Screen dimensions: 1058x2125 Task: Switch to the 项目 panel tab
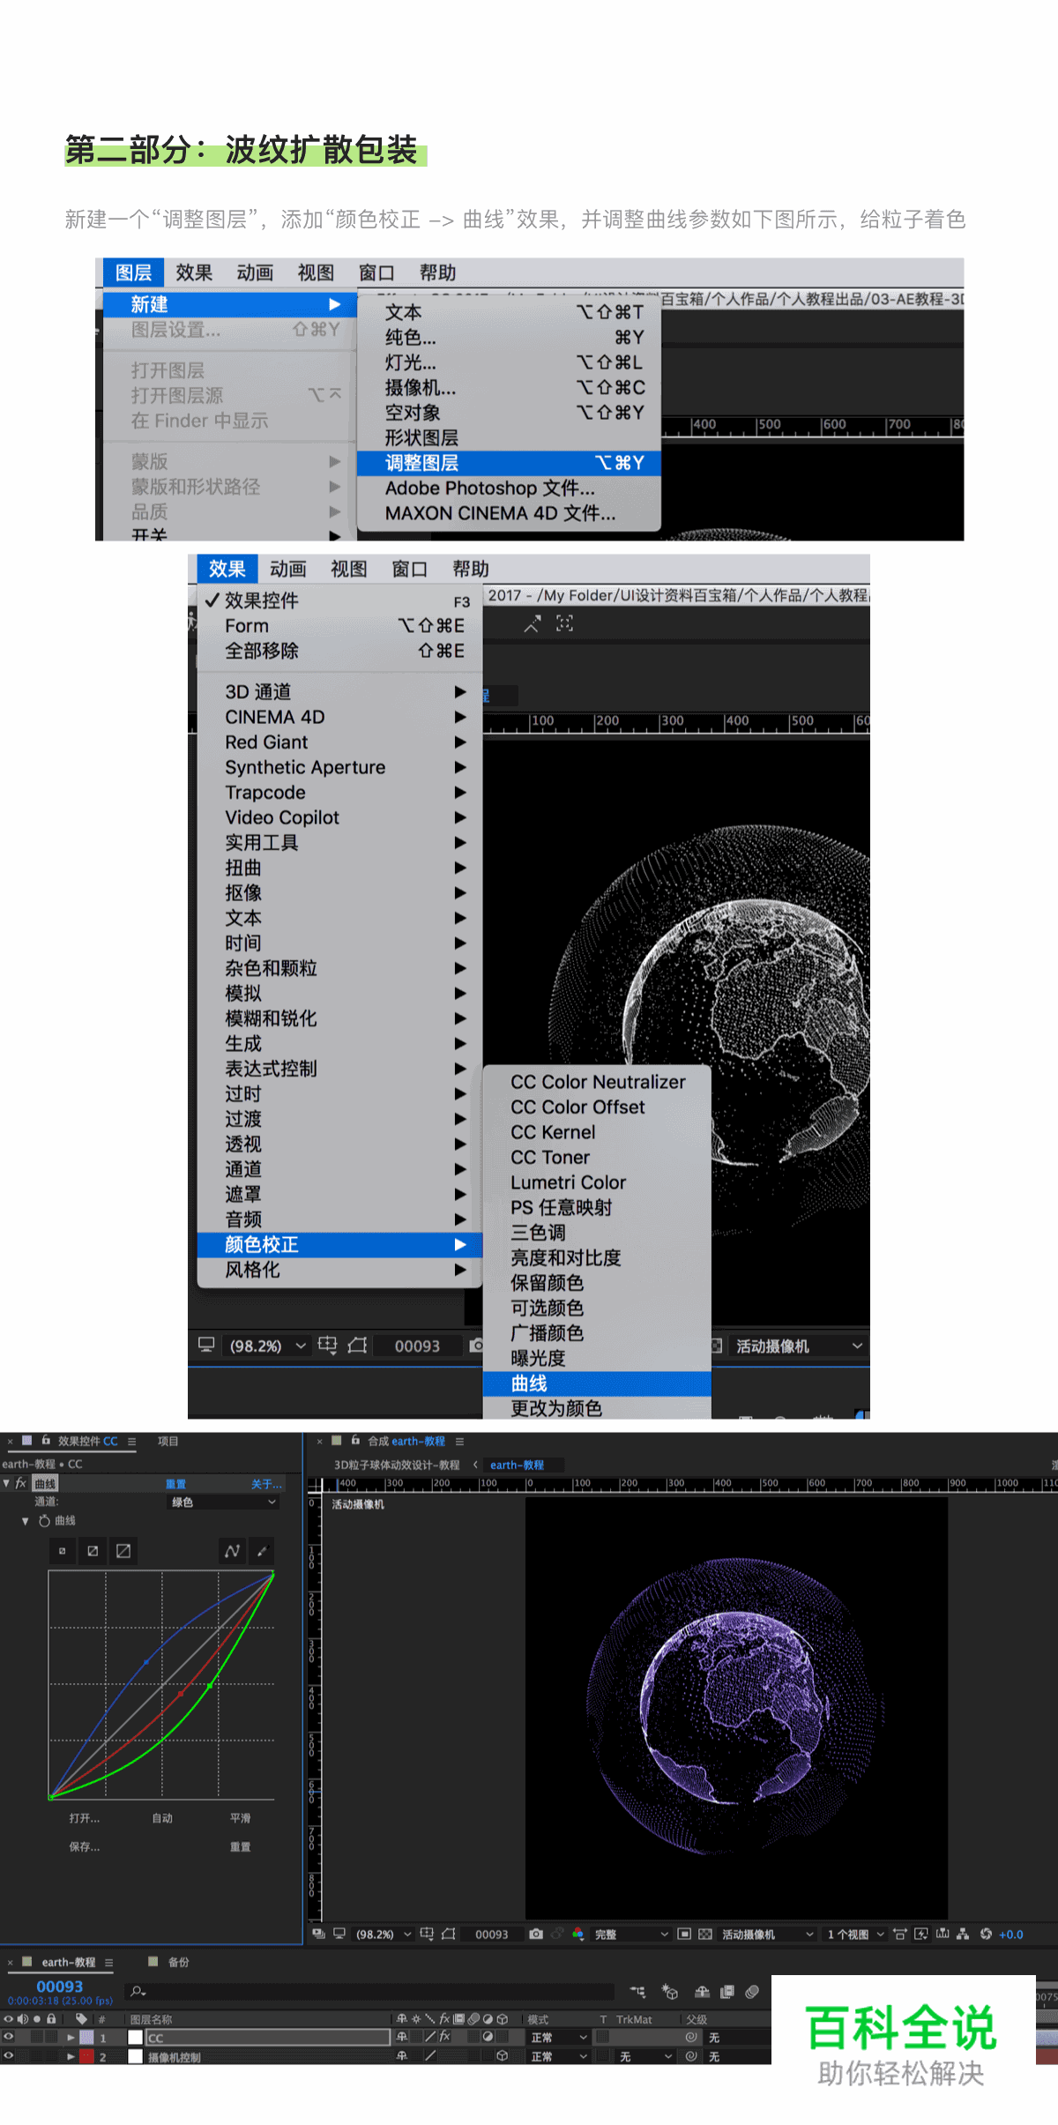168,1441
